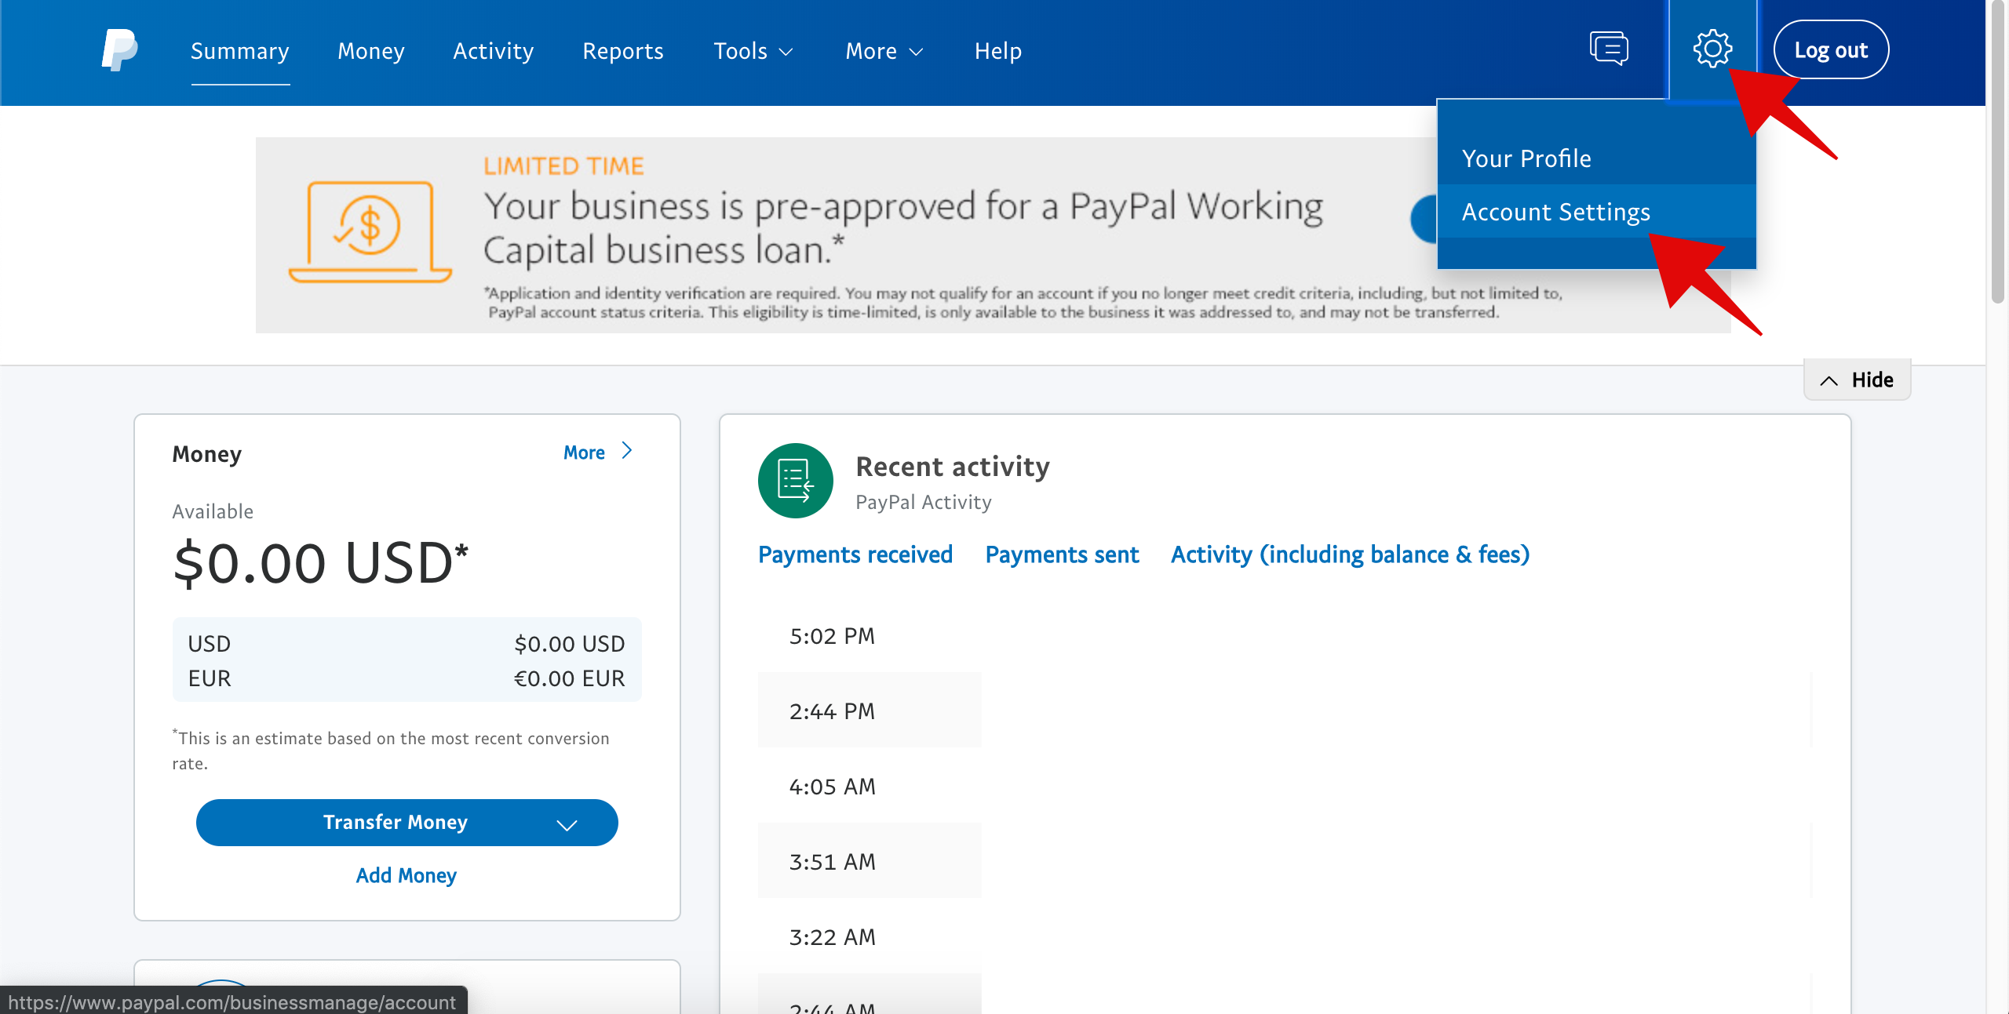Click the page vertical scrollbar
This screenshot has height=1014, width=2009.
click(1997, 153)
